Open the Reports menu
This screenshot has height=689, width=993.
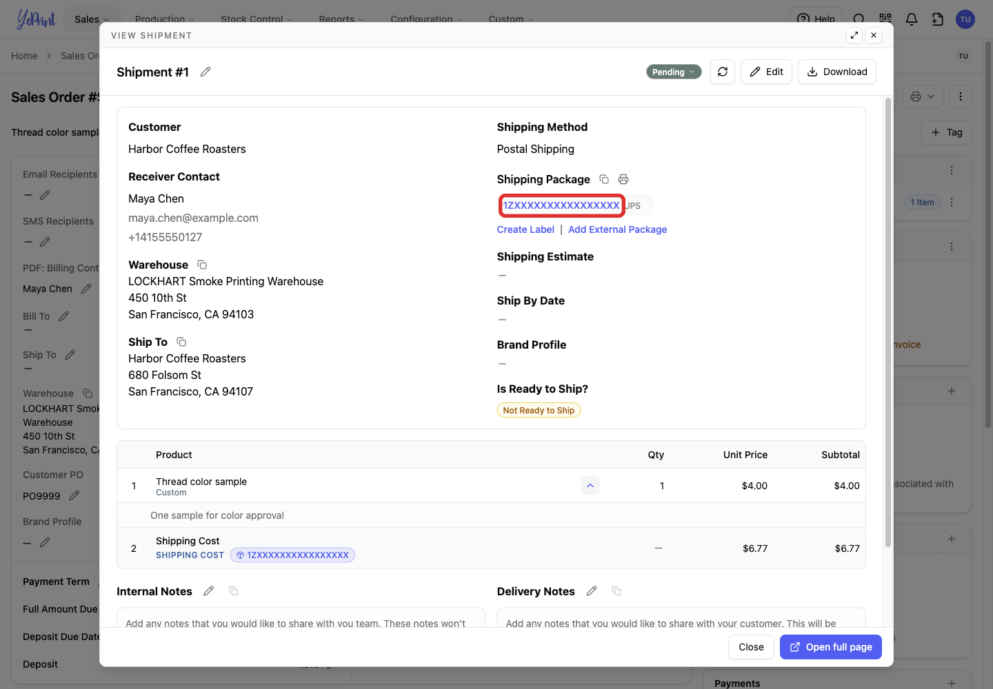coord(341,19)
